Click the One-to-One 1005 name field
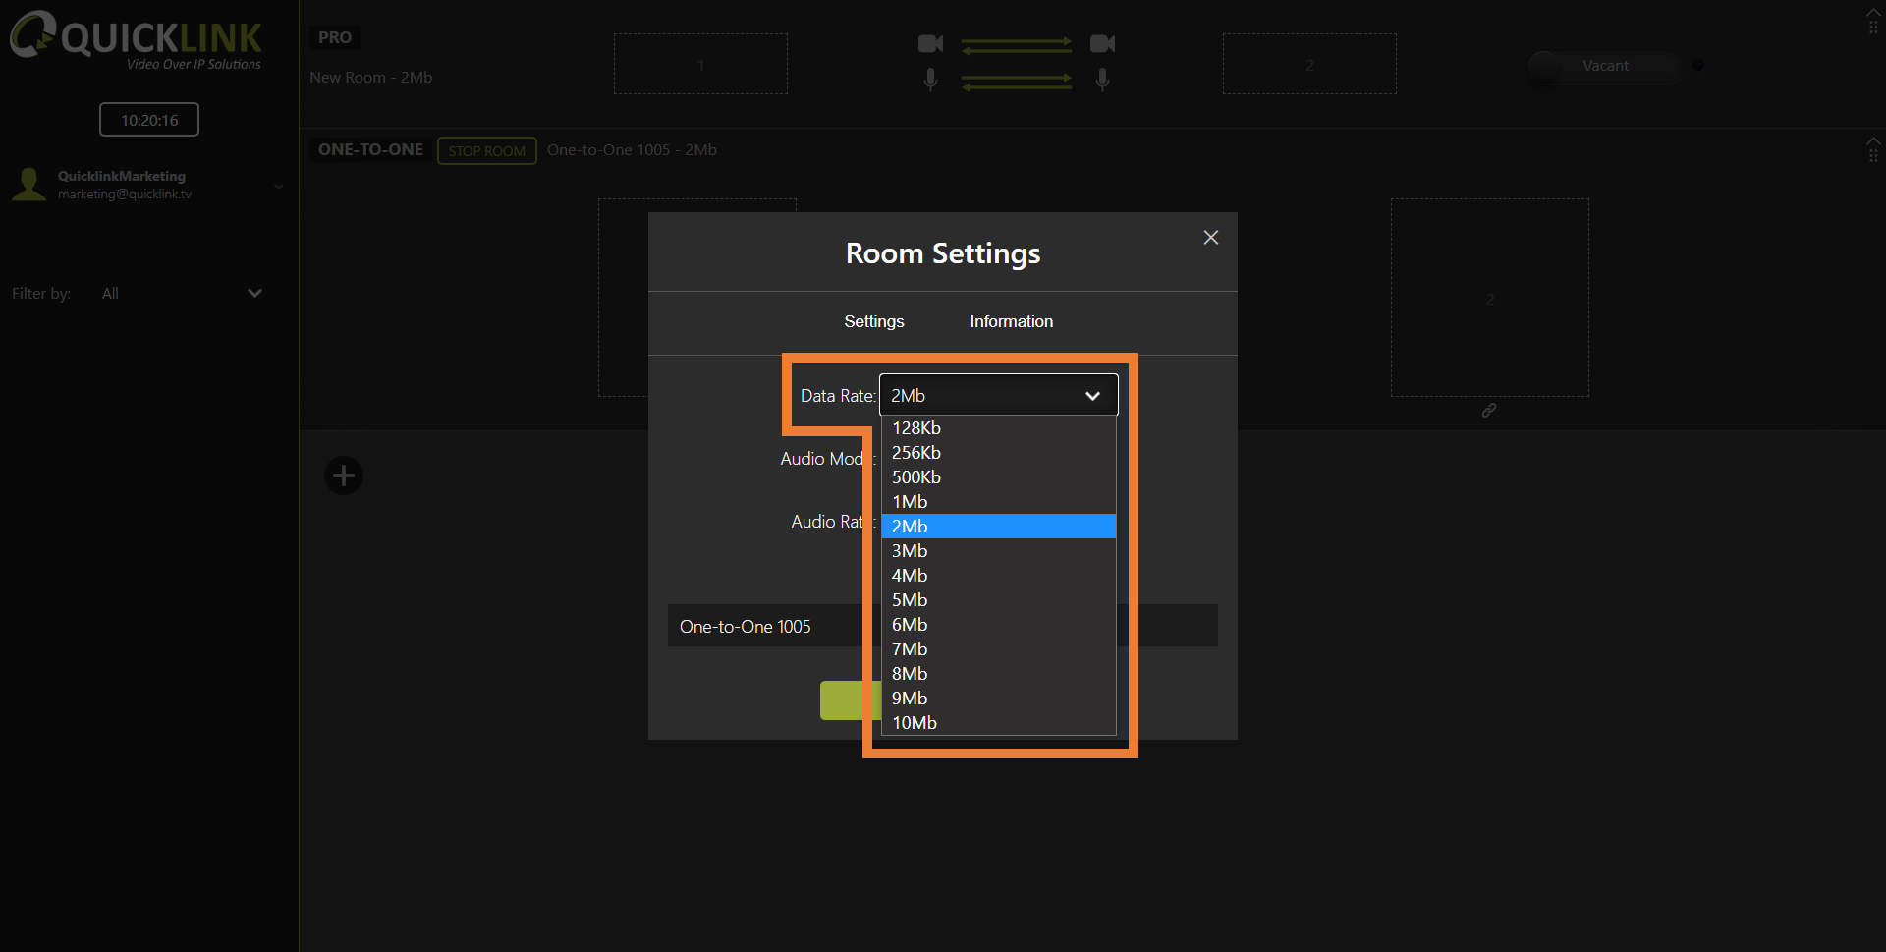The width and height of the screenshot is (1886, 952). pyautogui.click(x=766, y=627)
